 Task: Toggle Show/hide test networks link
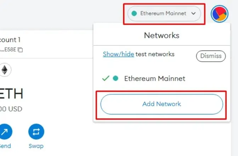[x=118, y=54]
